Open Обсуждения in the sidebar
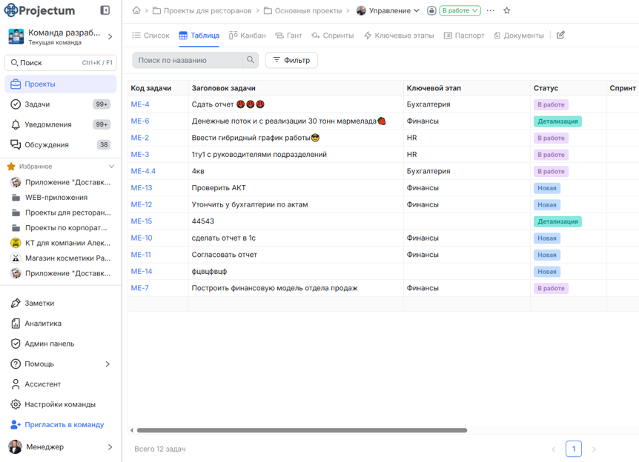 point(60,144)
